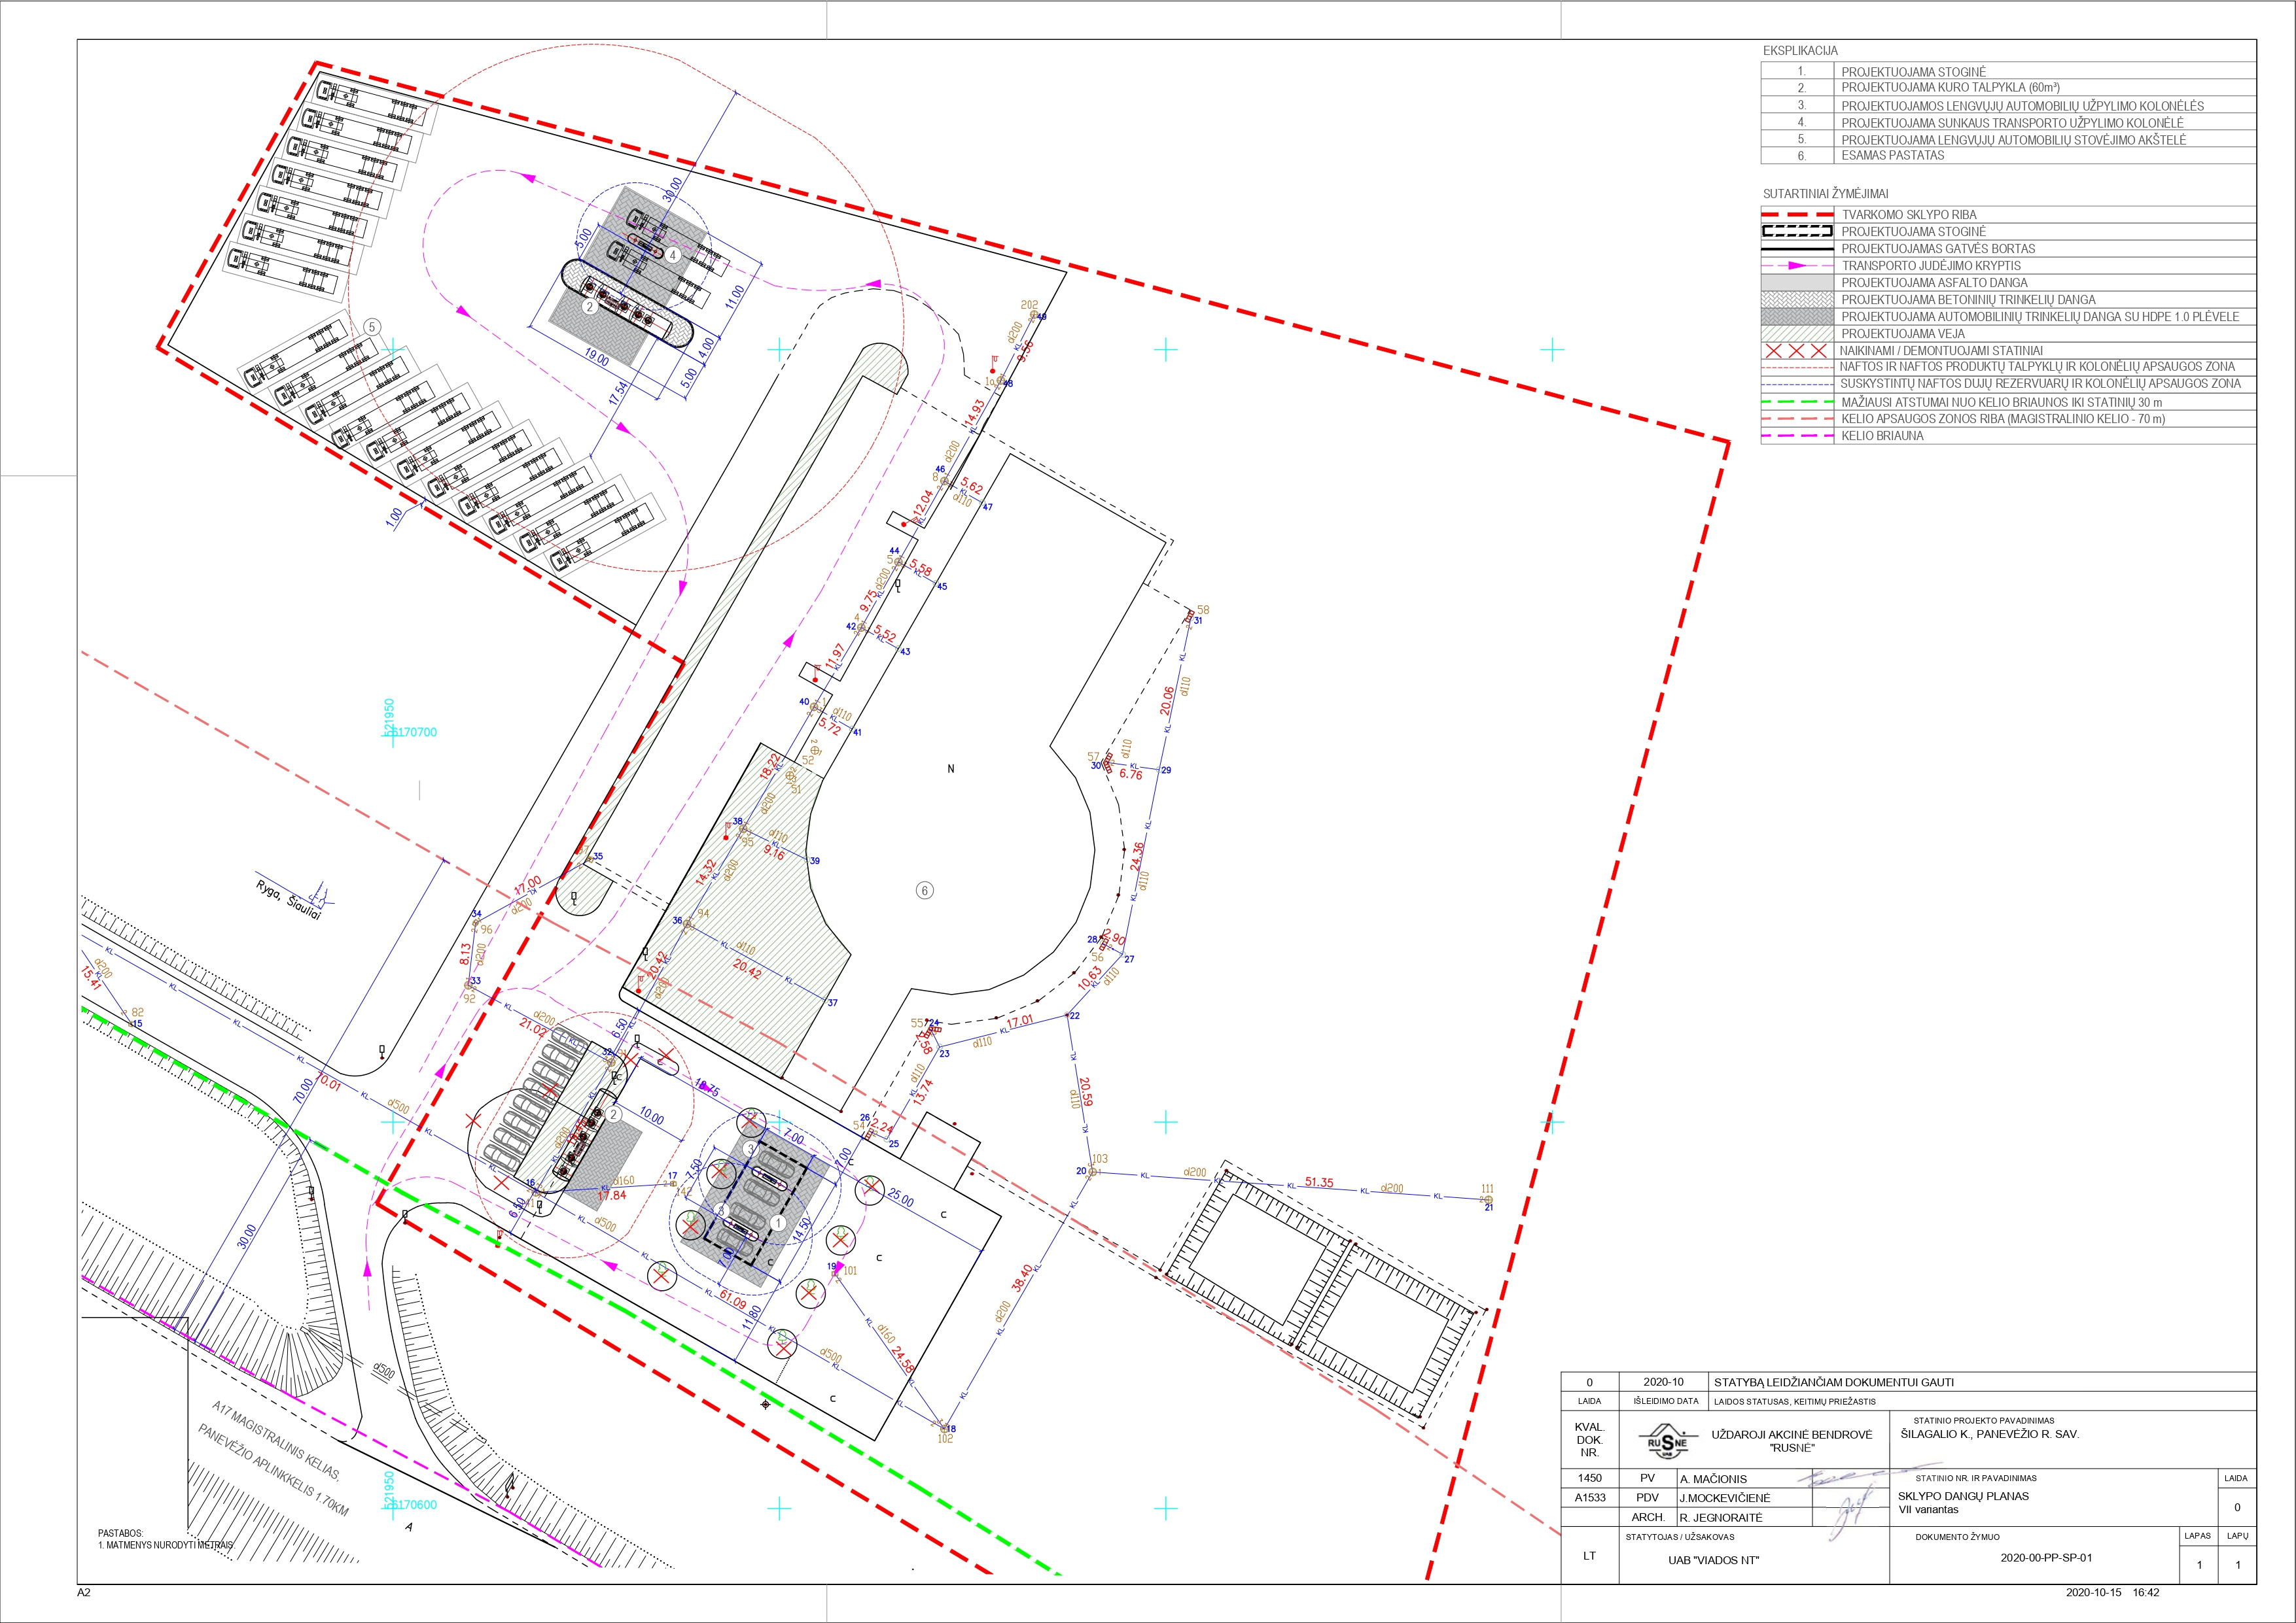Click the 'SUTARTINIAI ŽYMĖJIMAI' heading
This screenshot has width=2296, height=1623.
click(1826, 194)
